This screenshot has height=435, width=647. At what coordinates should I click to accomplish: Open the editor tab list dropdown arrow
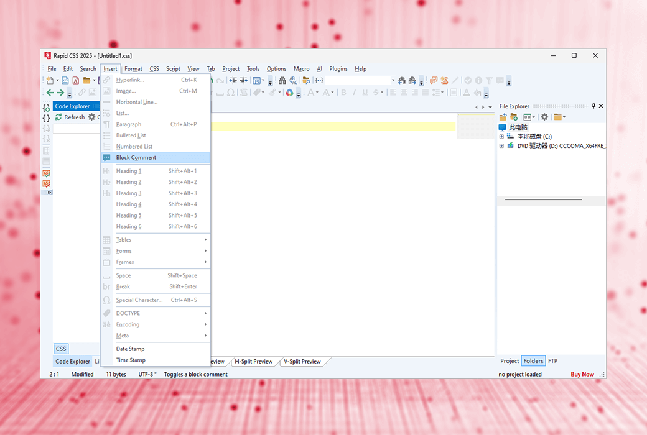point(490,107)
